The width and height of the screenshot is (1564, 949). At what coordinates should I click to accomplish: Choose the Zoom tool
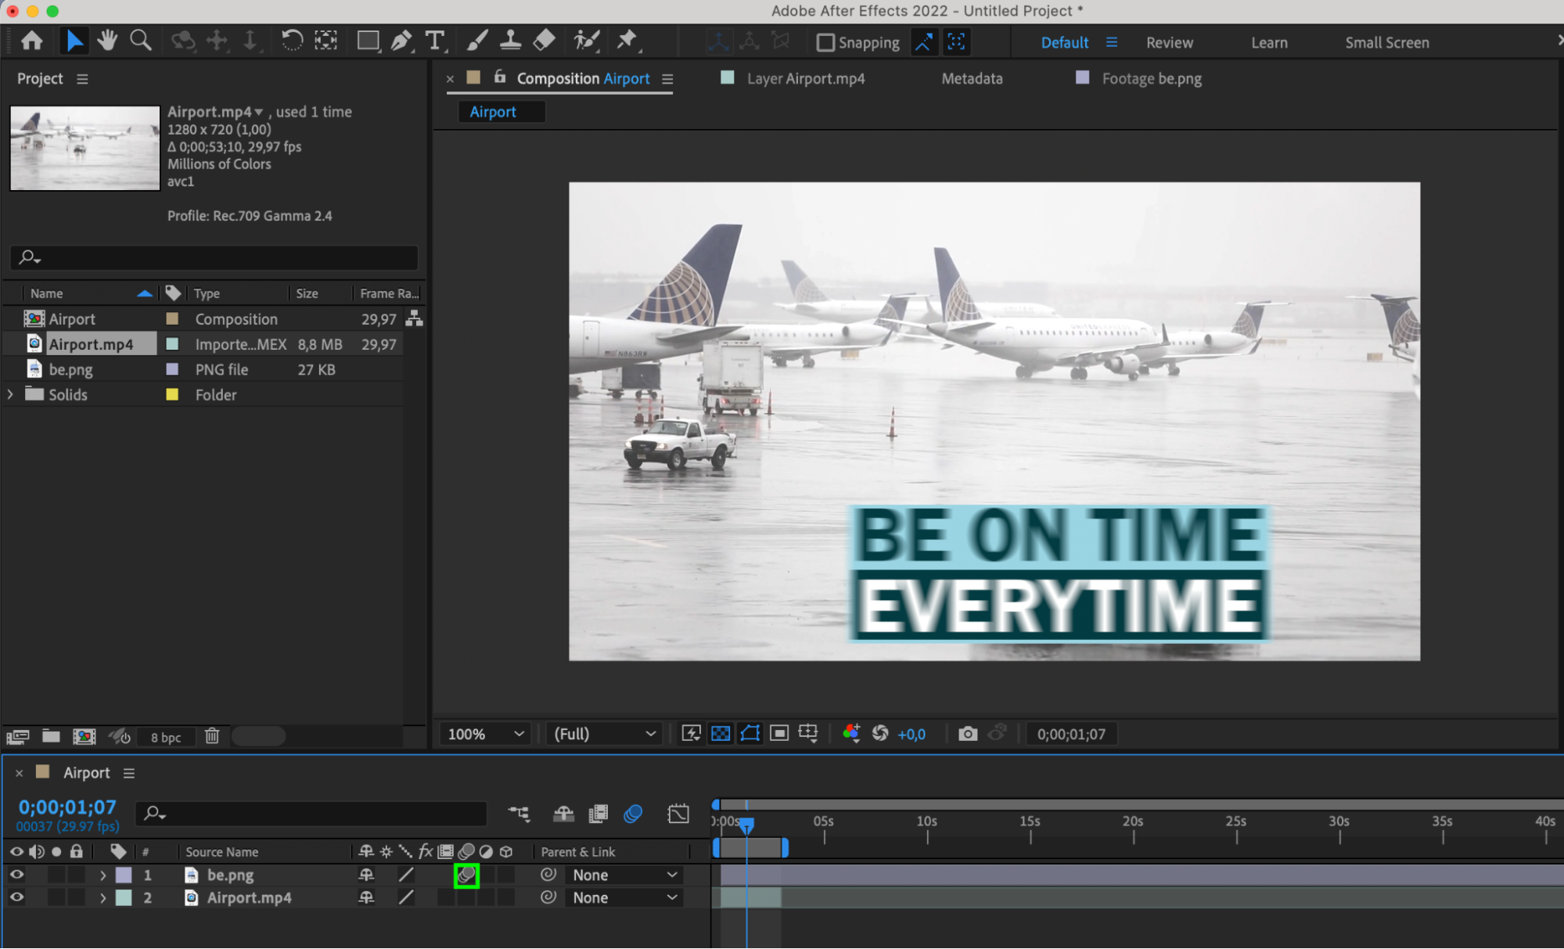click(x=141, y=41)
